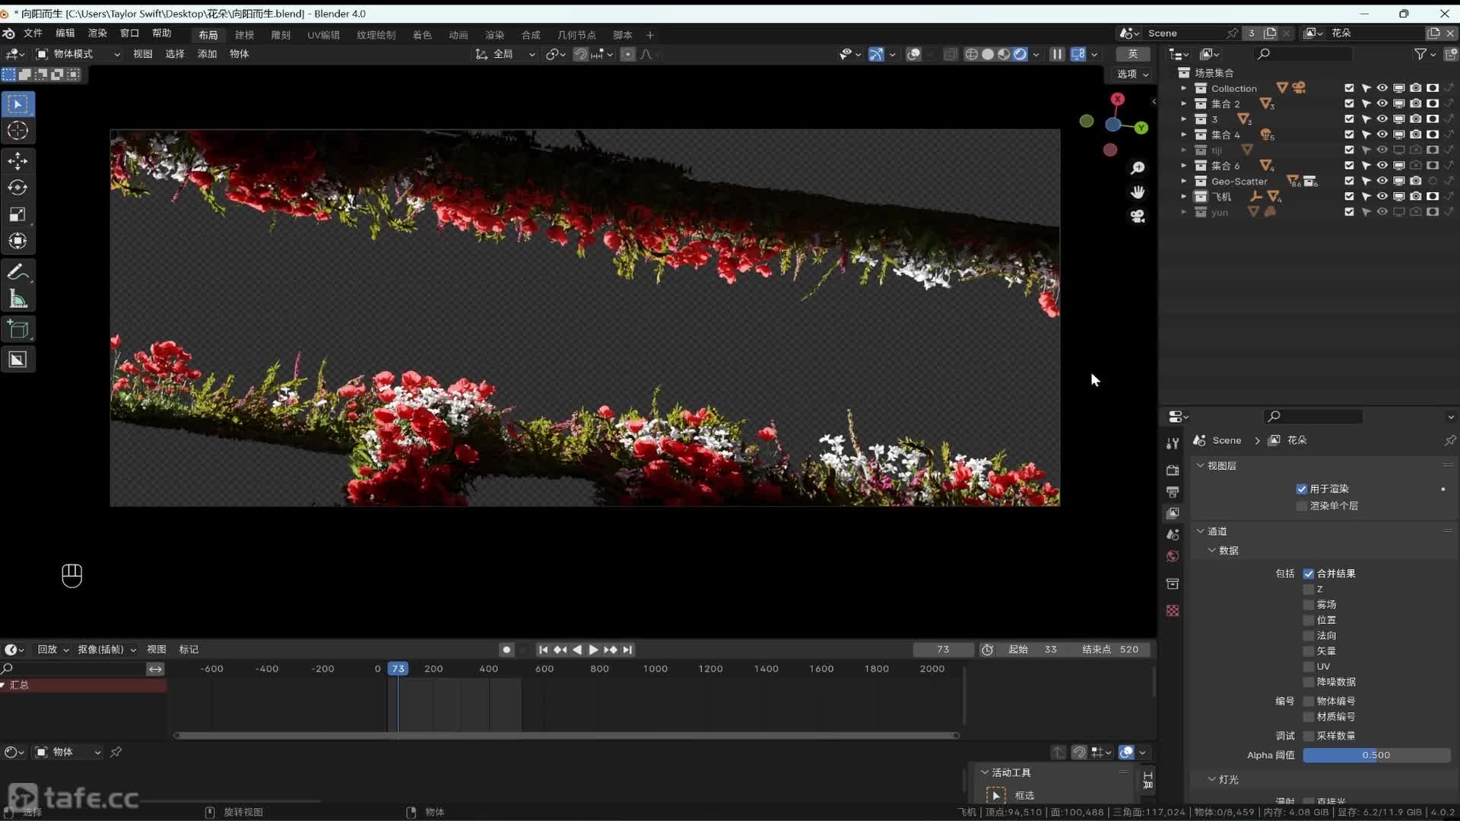Screen dimensions: 1460x821
Task: Activate the Annotate pencil tool
Action: point(17,271)
